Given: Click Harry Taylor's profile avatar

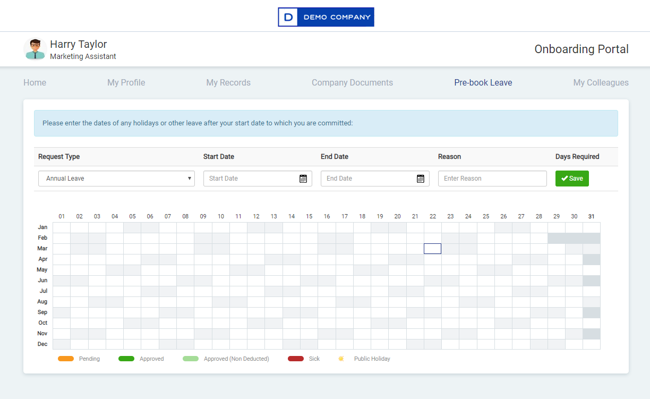Looking at the screenshot, I should (x=34, y=49).
